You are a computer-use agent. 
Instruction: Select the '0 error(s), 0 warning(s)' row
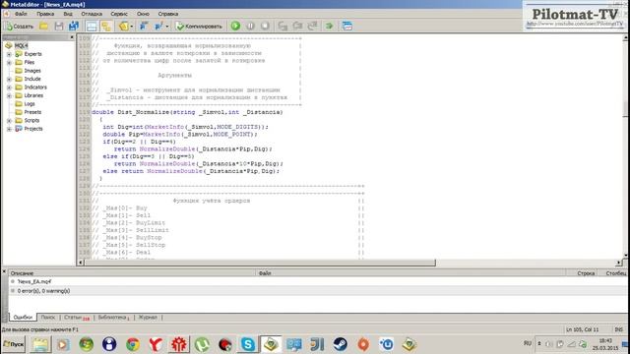317,291
